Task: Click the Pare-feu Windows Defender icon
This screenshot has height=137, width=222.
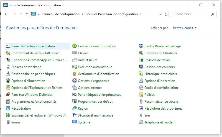Action: (8, 95)
